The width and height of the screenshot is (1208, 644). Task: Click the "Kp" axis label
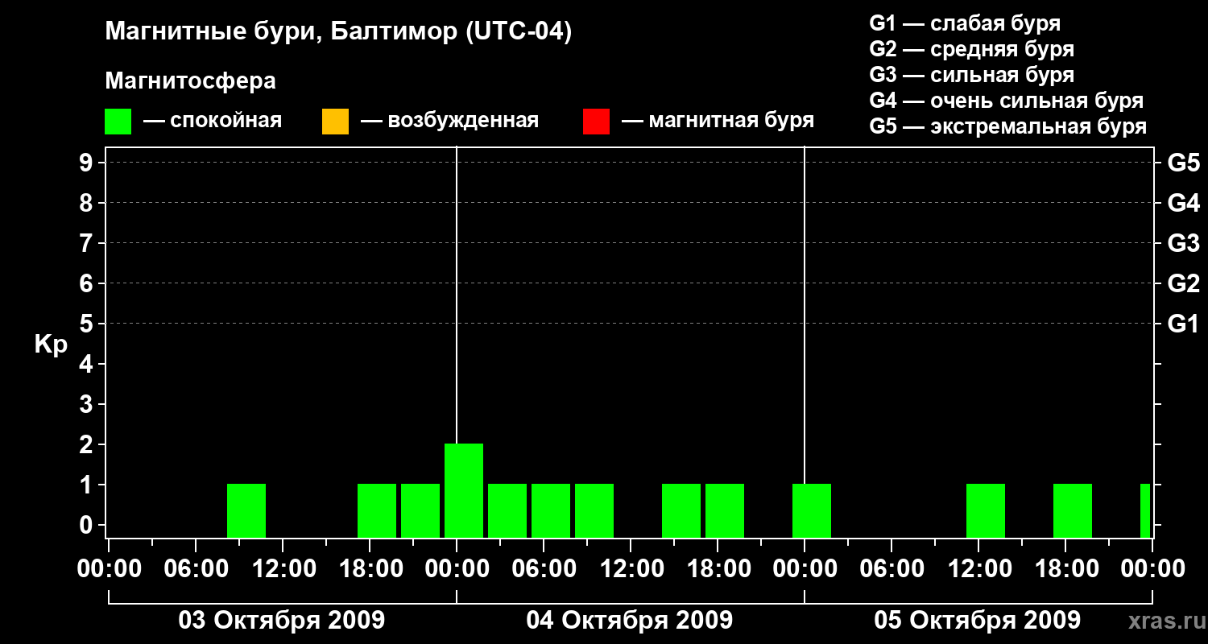(x=51, y=345)
